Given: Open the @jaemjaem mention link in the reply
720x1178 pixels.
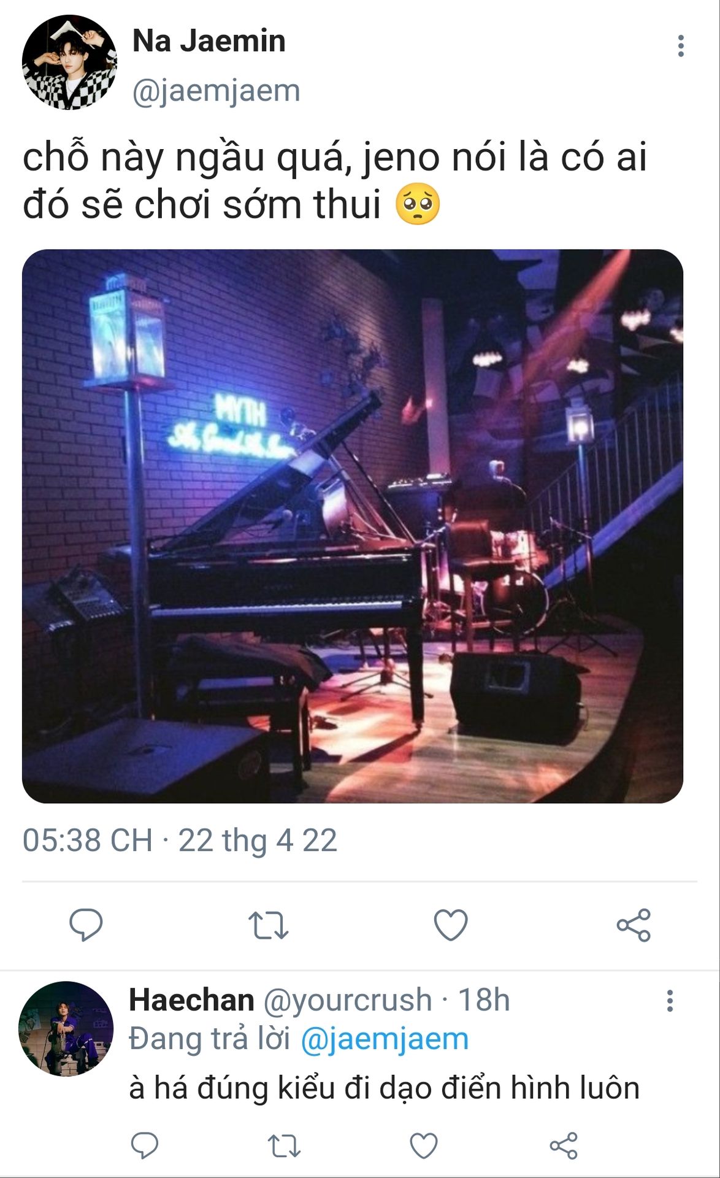Looking at the screenshot, I should point(385,1039).
